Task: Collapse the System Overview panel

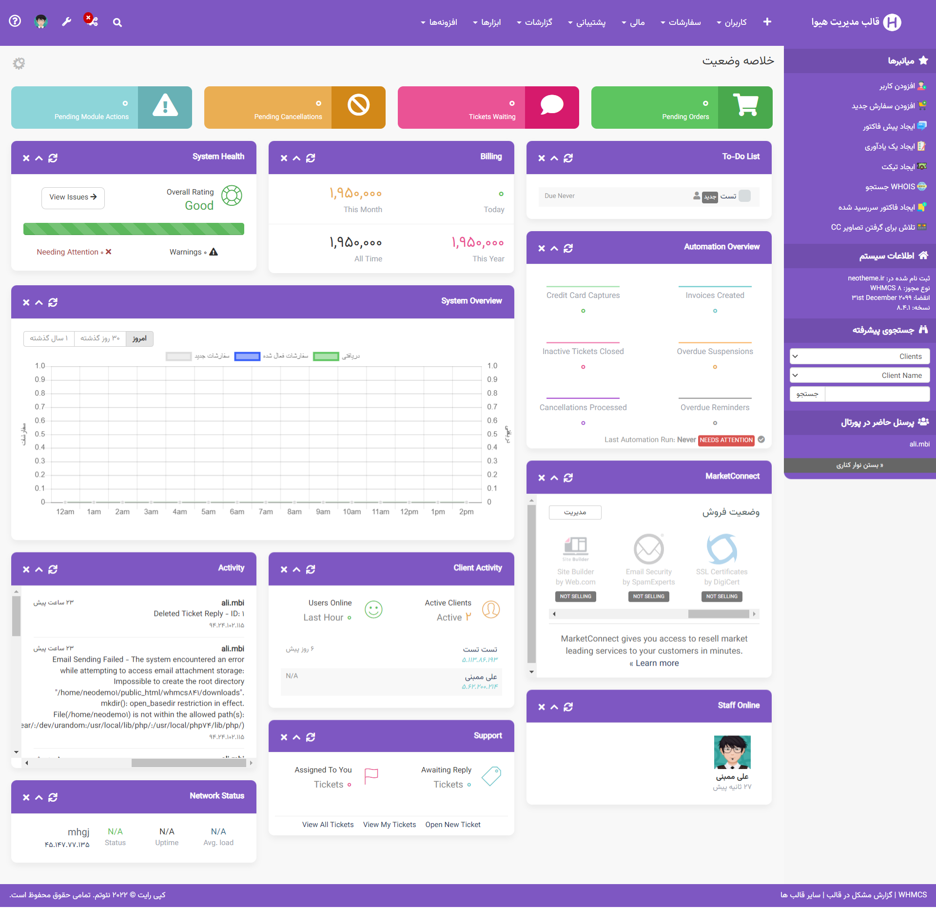Action: click(x=39, y=302)
